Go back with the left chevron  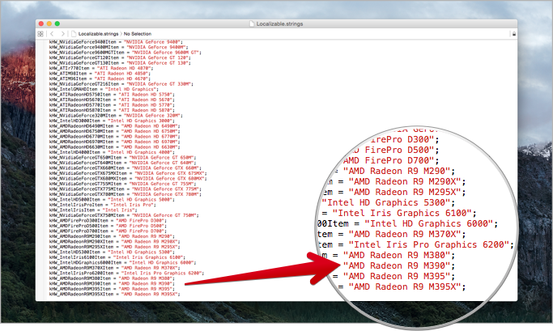pyautogui.click(x=52, y=34)
